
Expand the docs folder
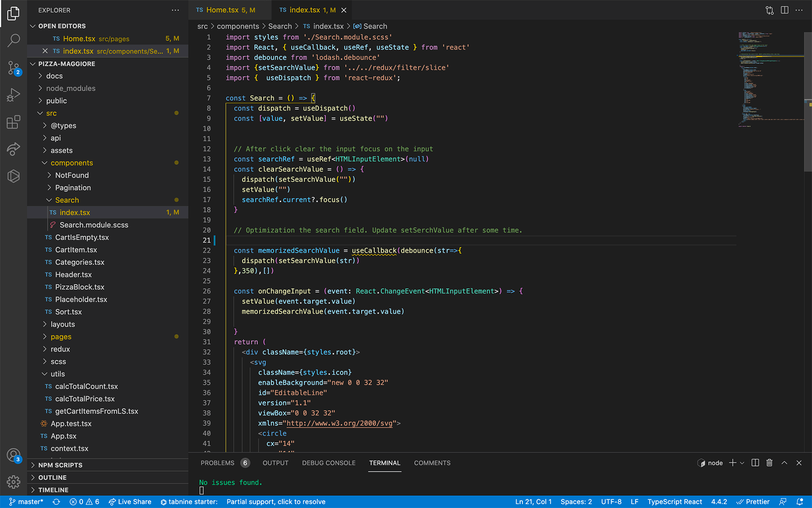tap(108, 76)
